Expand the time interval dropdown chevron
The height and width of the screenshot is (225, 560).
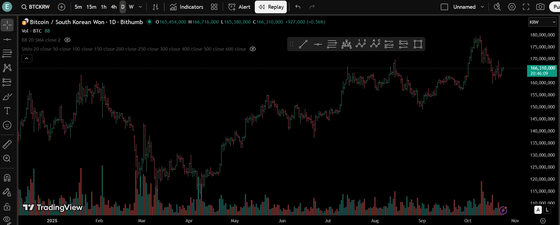[140, 7]
